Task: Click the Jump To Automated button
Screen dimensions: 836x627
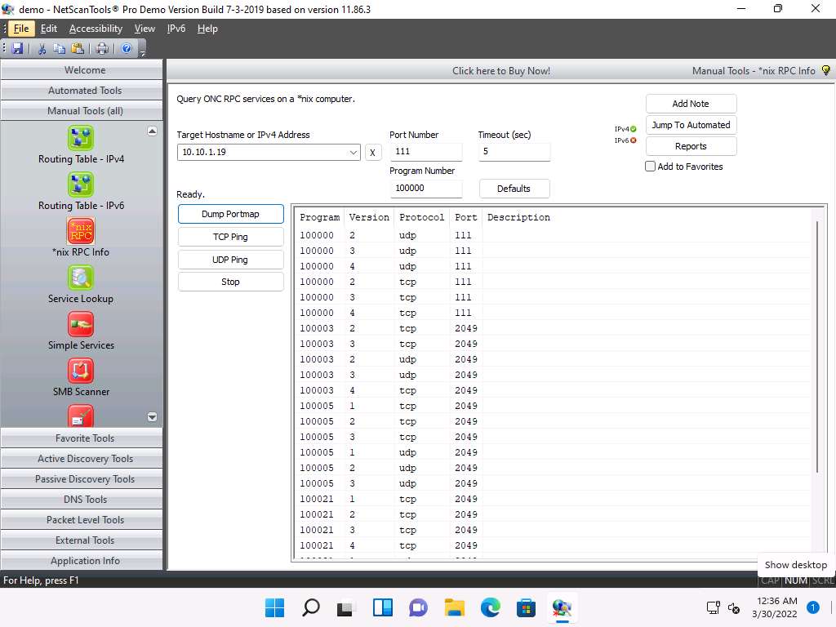Action: tap(691, 125)
